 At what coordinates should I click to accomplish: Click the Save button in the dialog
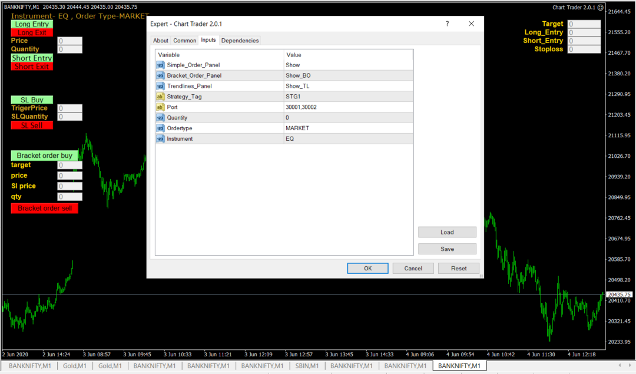pyautogui.click(x=447, y=249)
